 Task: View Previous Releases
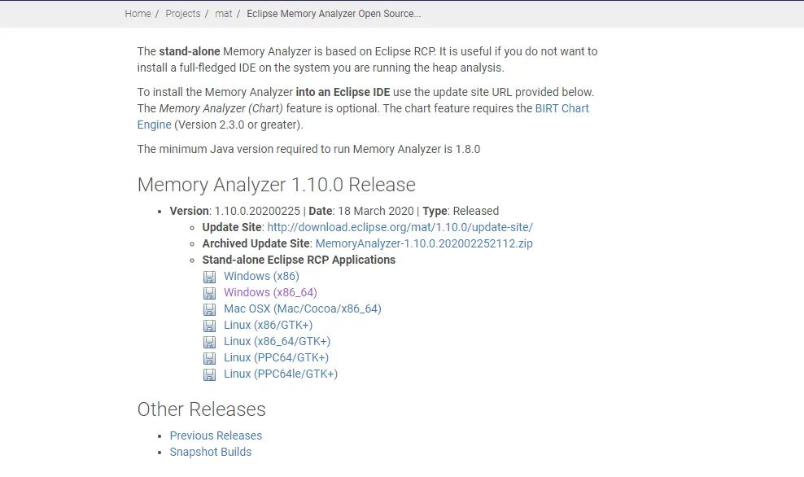coord(215,435)
